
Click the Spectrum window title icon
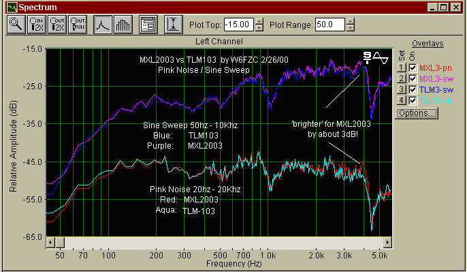tap(12, 7)
